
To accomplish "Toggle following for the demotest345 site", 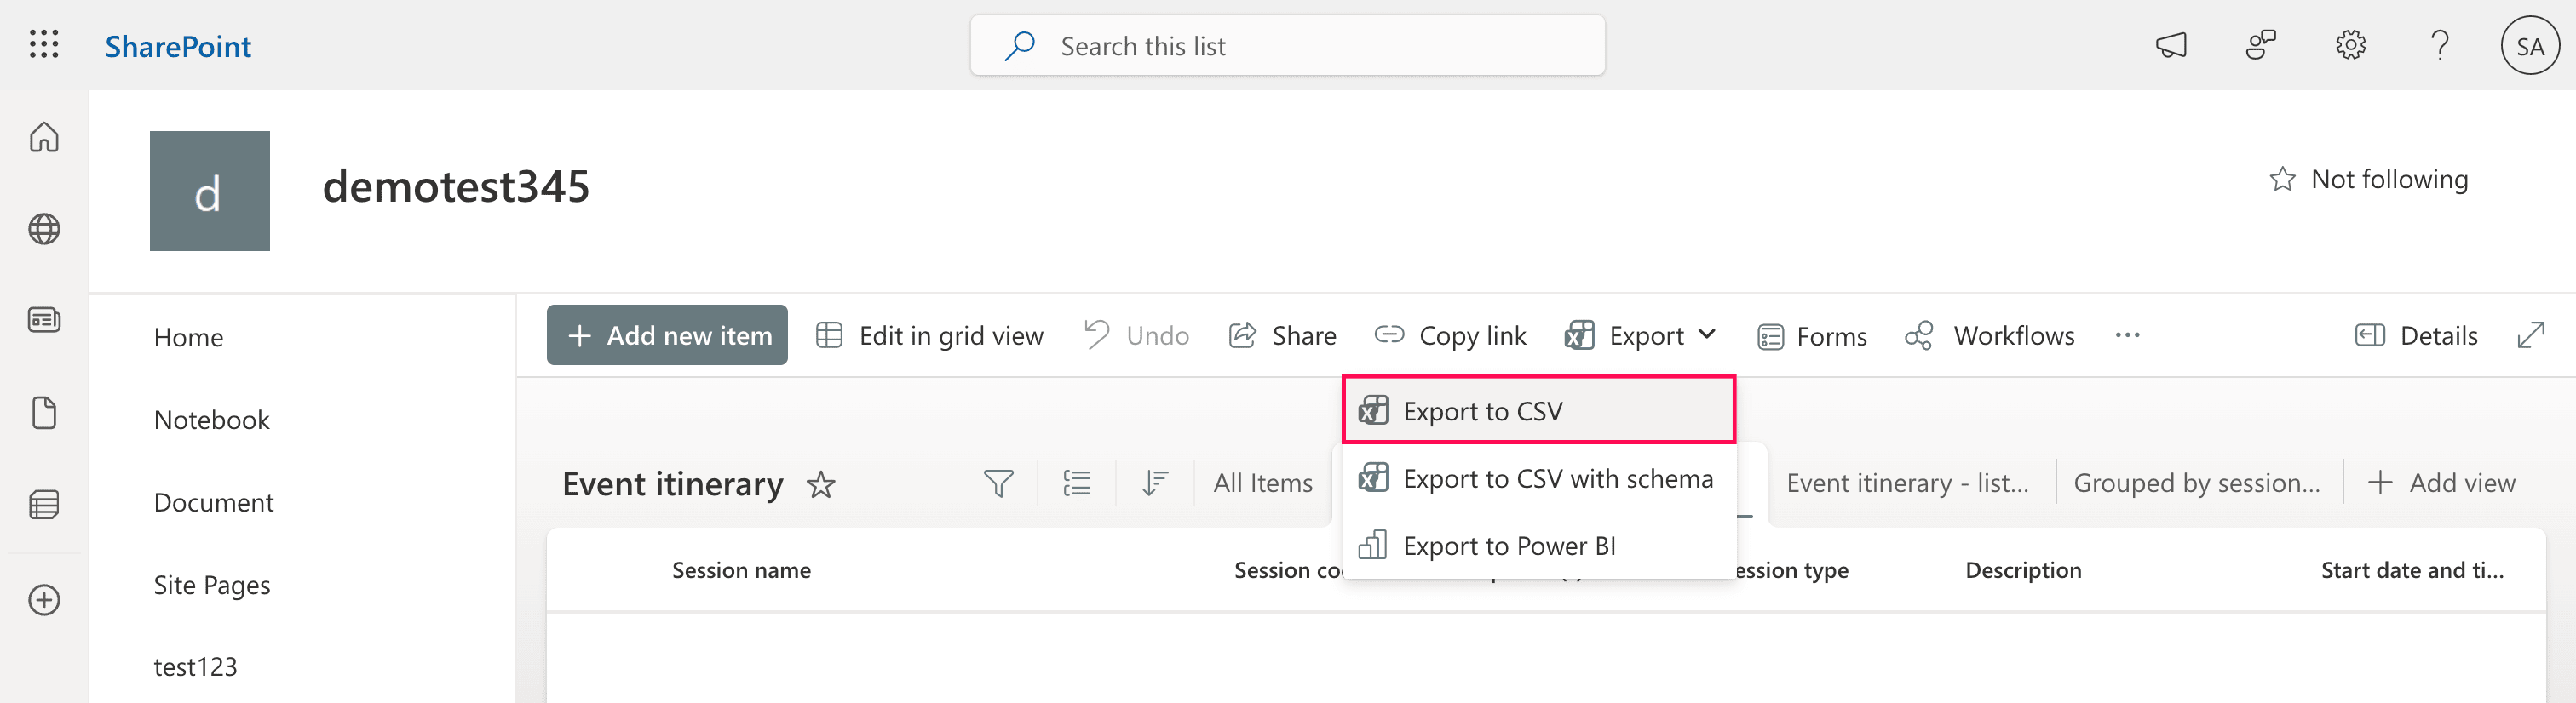I will point(2368,179).
